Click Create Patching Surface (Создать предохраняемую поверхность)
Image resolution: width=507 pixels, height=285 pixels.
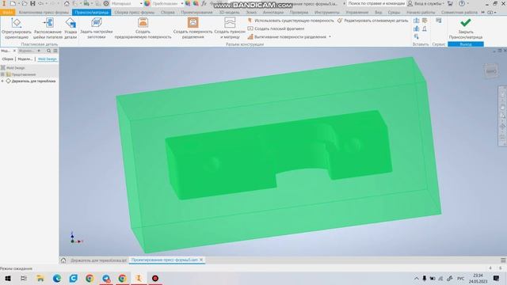tap(143, 28)
